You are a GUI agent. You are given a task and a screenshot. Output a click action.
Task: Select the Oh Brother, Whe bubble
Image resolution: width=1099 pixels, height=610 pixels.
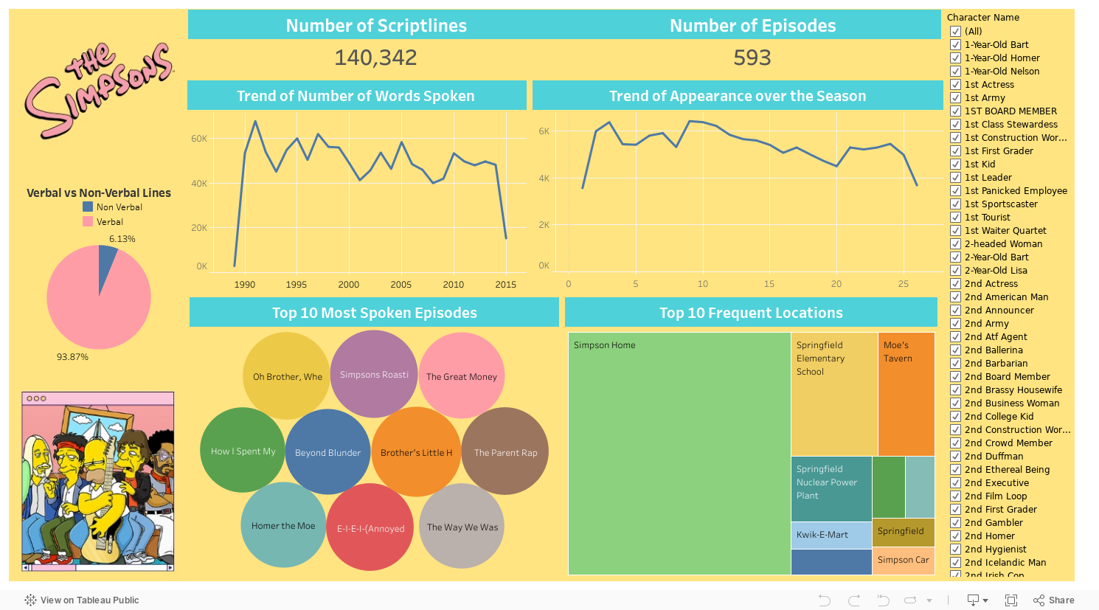(x=287, y=376)
